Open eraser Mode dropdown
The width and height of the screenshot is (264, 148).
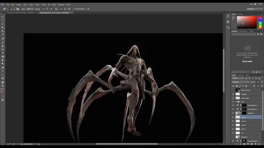pyautogui.click(x=30, y=9)
